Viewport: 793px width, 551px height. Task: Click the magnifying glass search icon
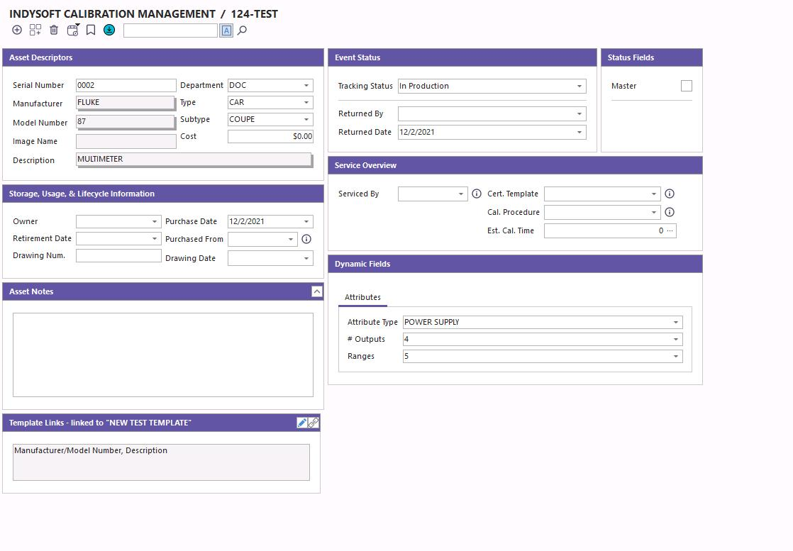[242, 30]
